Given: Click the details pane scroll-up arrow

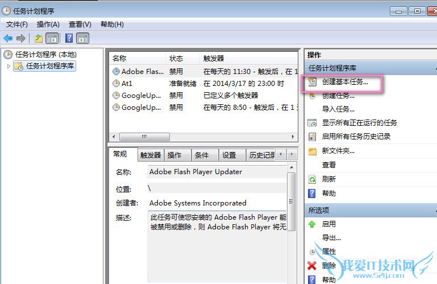Looking at the screenshot, I should 292,167.
